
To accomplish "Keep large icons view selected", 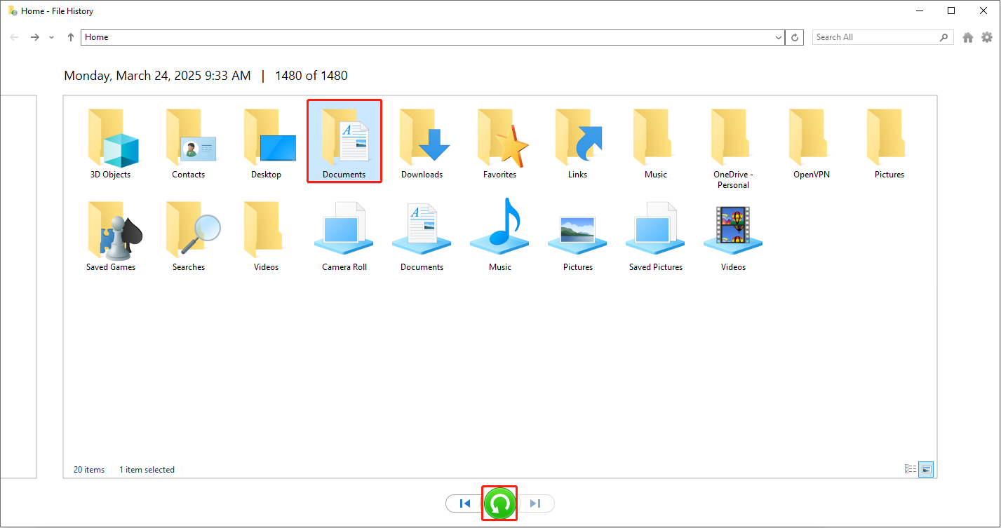I will [x=926, y=469].
